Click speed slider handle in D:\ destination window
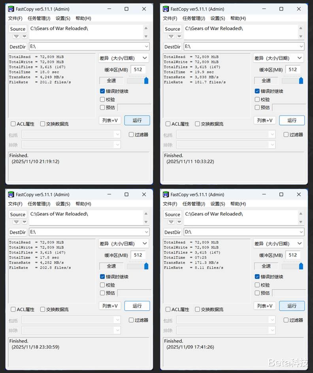 click(x=301, y=266)
